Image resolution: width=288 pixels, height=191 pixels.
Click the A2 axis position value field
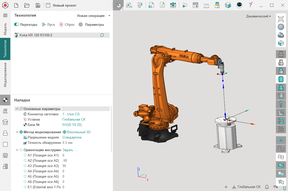(x=65, y=160)
